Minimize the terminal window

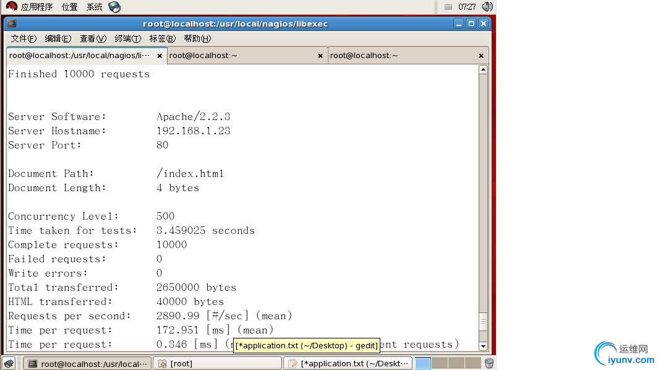tap(459, 24)
